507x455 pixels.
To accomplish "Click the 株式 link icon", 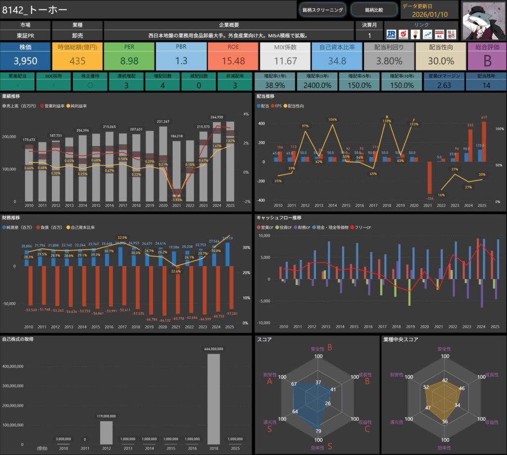I will coord(439,34).
